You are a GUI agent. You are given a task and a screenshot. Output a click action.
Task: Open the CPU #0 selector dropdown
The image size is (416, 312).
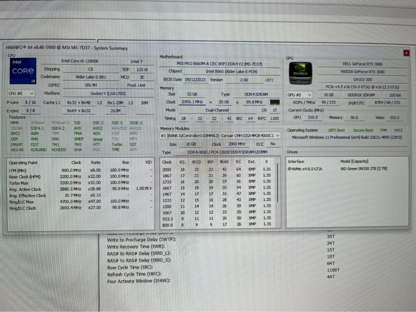[x=21, y=94]
